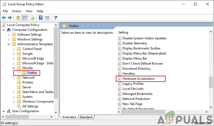Click tree pane scroll up arrow
This screenshot has width=214, height=126.
tap(56, 25)
